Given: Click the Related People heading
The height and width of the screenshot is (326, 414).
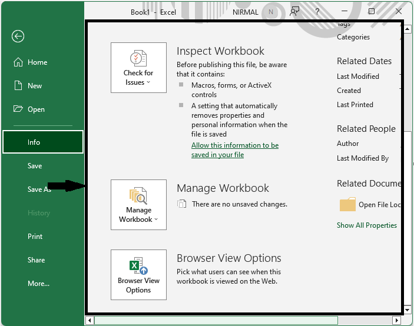Looking at the screenshot, I should pos(366,129).
